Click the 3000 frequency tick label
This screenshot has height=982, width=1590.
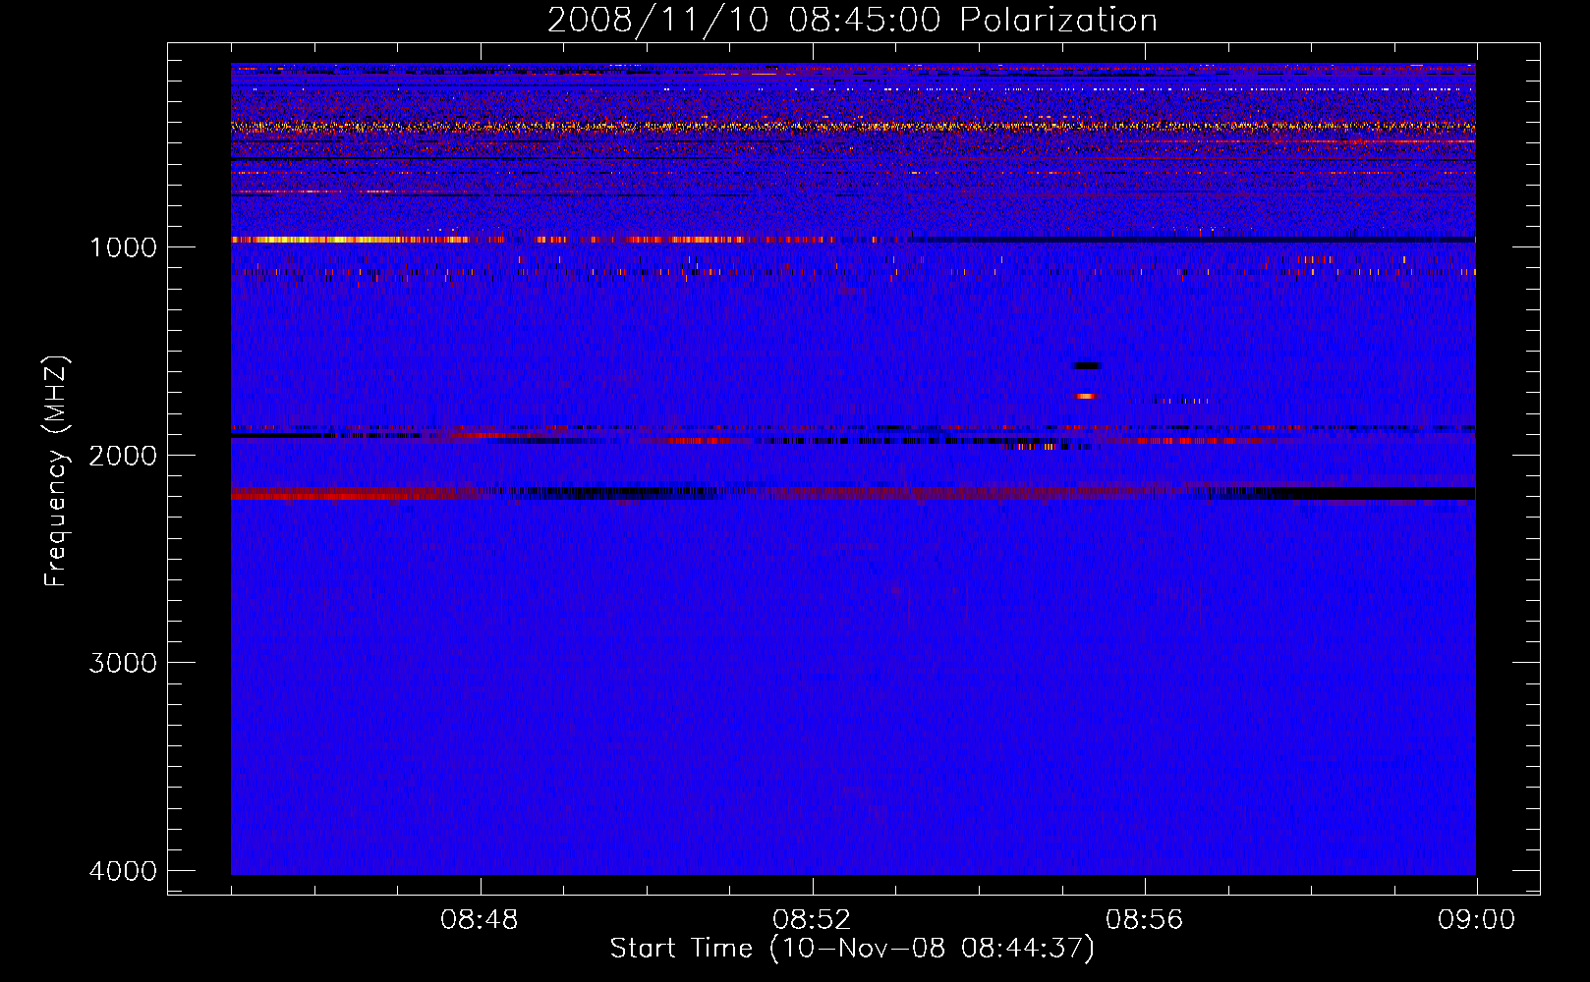123,663
